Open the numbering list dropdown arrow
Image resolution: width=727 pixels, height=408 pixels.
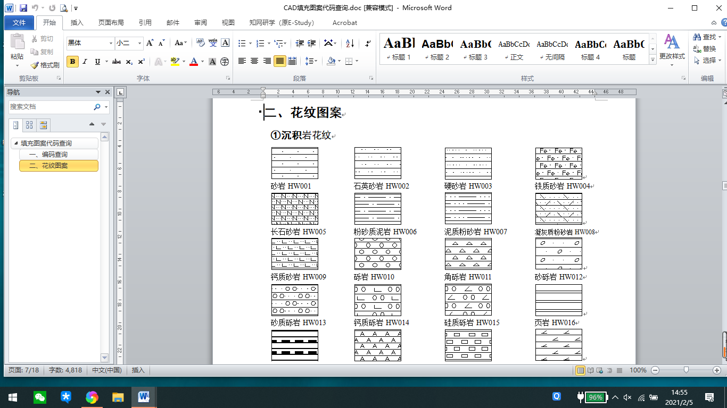click(269, 43)
